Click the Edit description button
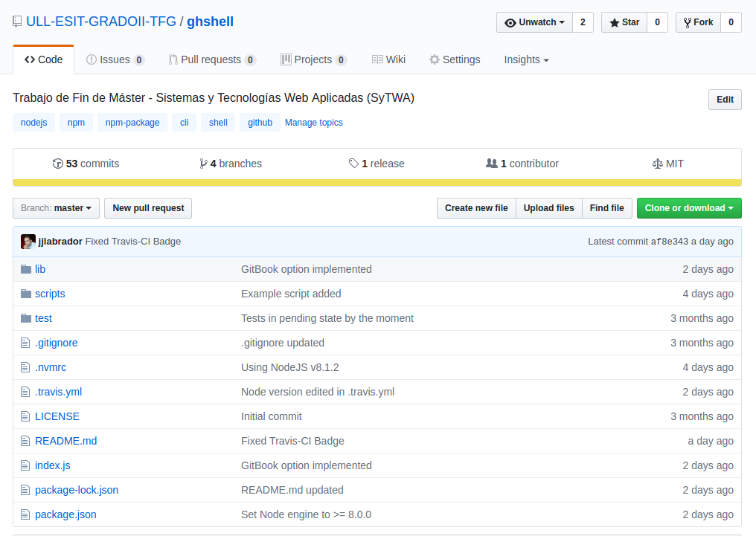The width and height of the screenshot is (756, 536). point(725,100)
